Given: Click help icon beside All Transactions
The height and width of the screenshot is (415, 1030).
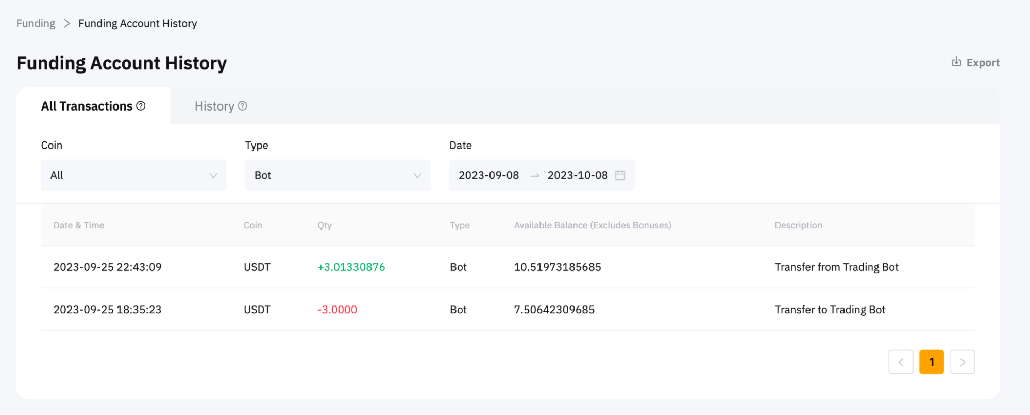Looking at the screenshot, I should coord(141,106).
